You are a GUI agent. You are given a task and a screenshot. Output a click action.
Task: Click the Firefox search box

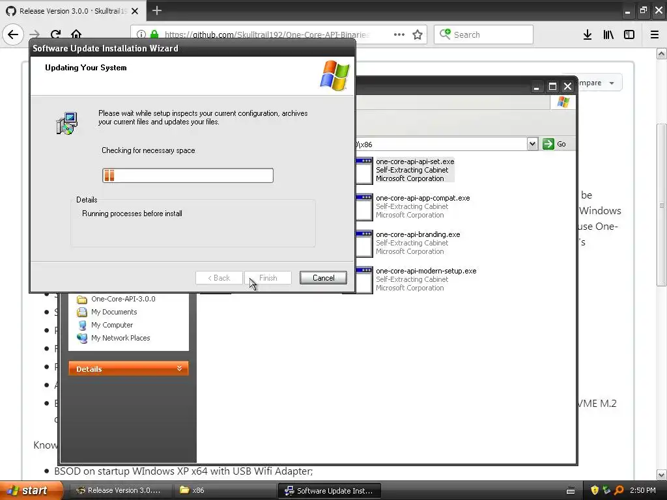[x=483, y=35]
